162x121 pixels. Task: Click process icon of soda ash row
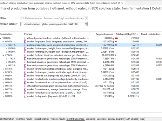click(x=25, y=76)
